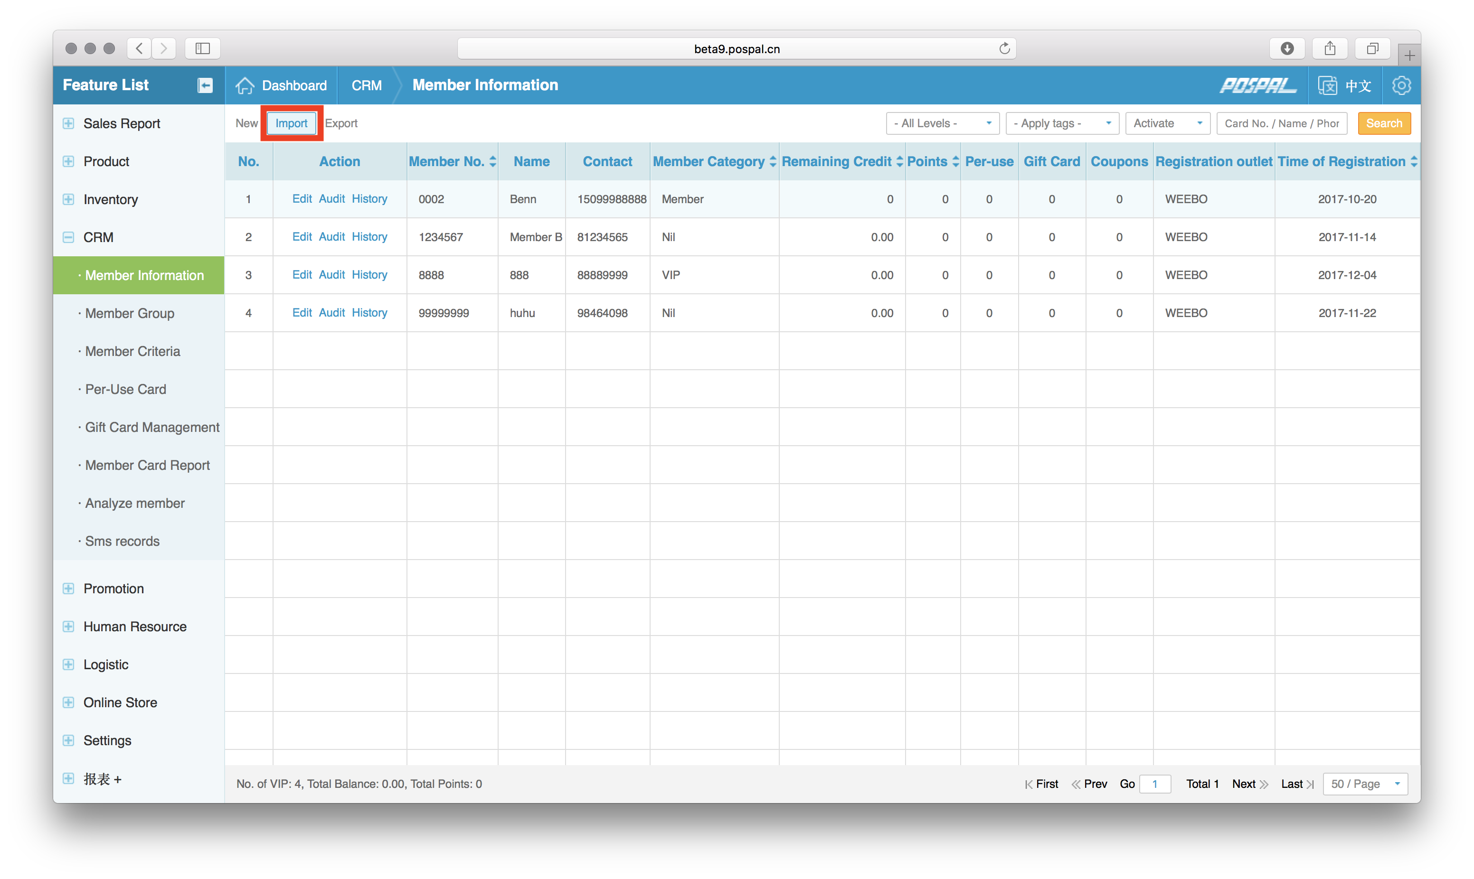Screen dimensions: 1474x879
Task: Sort by Member No. column arrows
Action: click(x=492, y=162)
